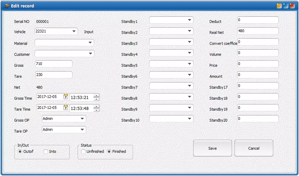
Task: Expand the Standby8 dropdown
Action: 171,97
